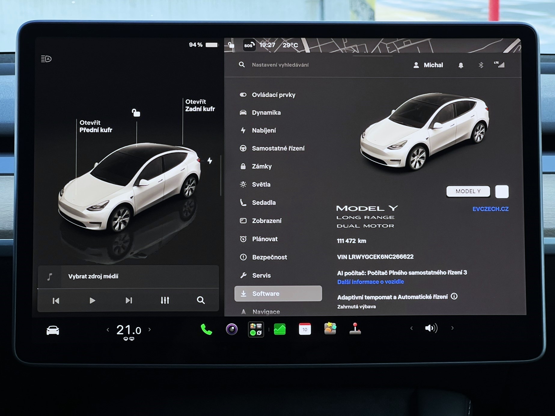Tap the MODEL Y name button
The width and height of the screenshot is (555, 416).
click(468, 191)
